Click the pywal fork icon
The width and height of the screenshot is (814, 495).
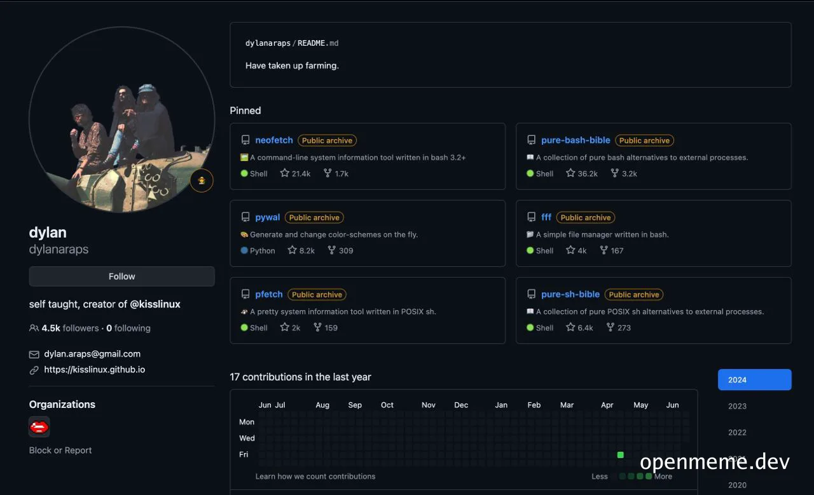pos(332,250)
